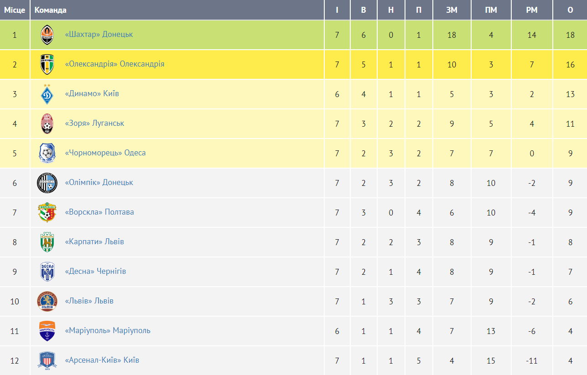Click the Команда column header
Viewport: 587px width, 375px height.
pos(51,10)
